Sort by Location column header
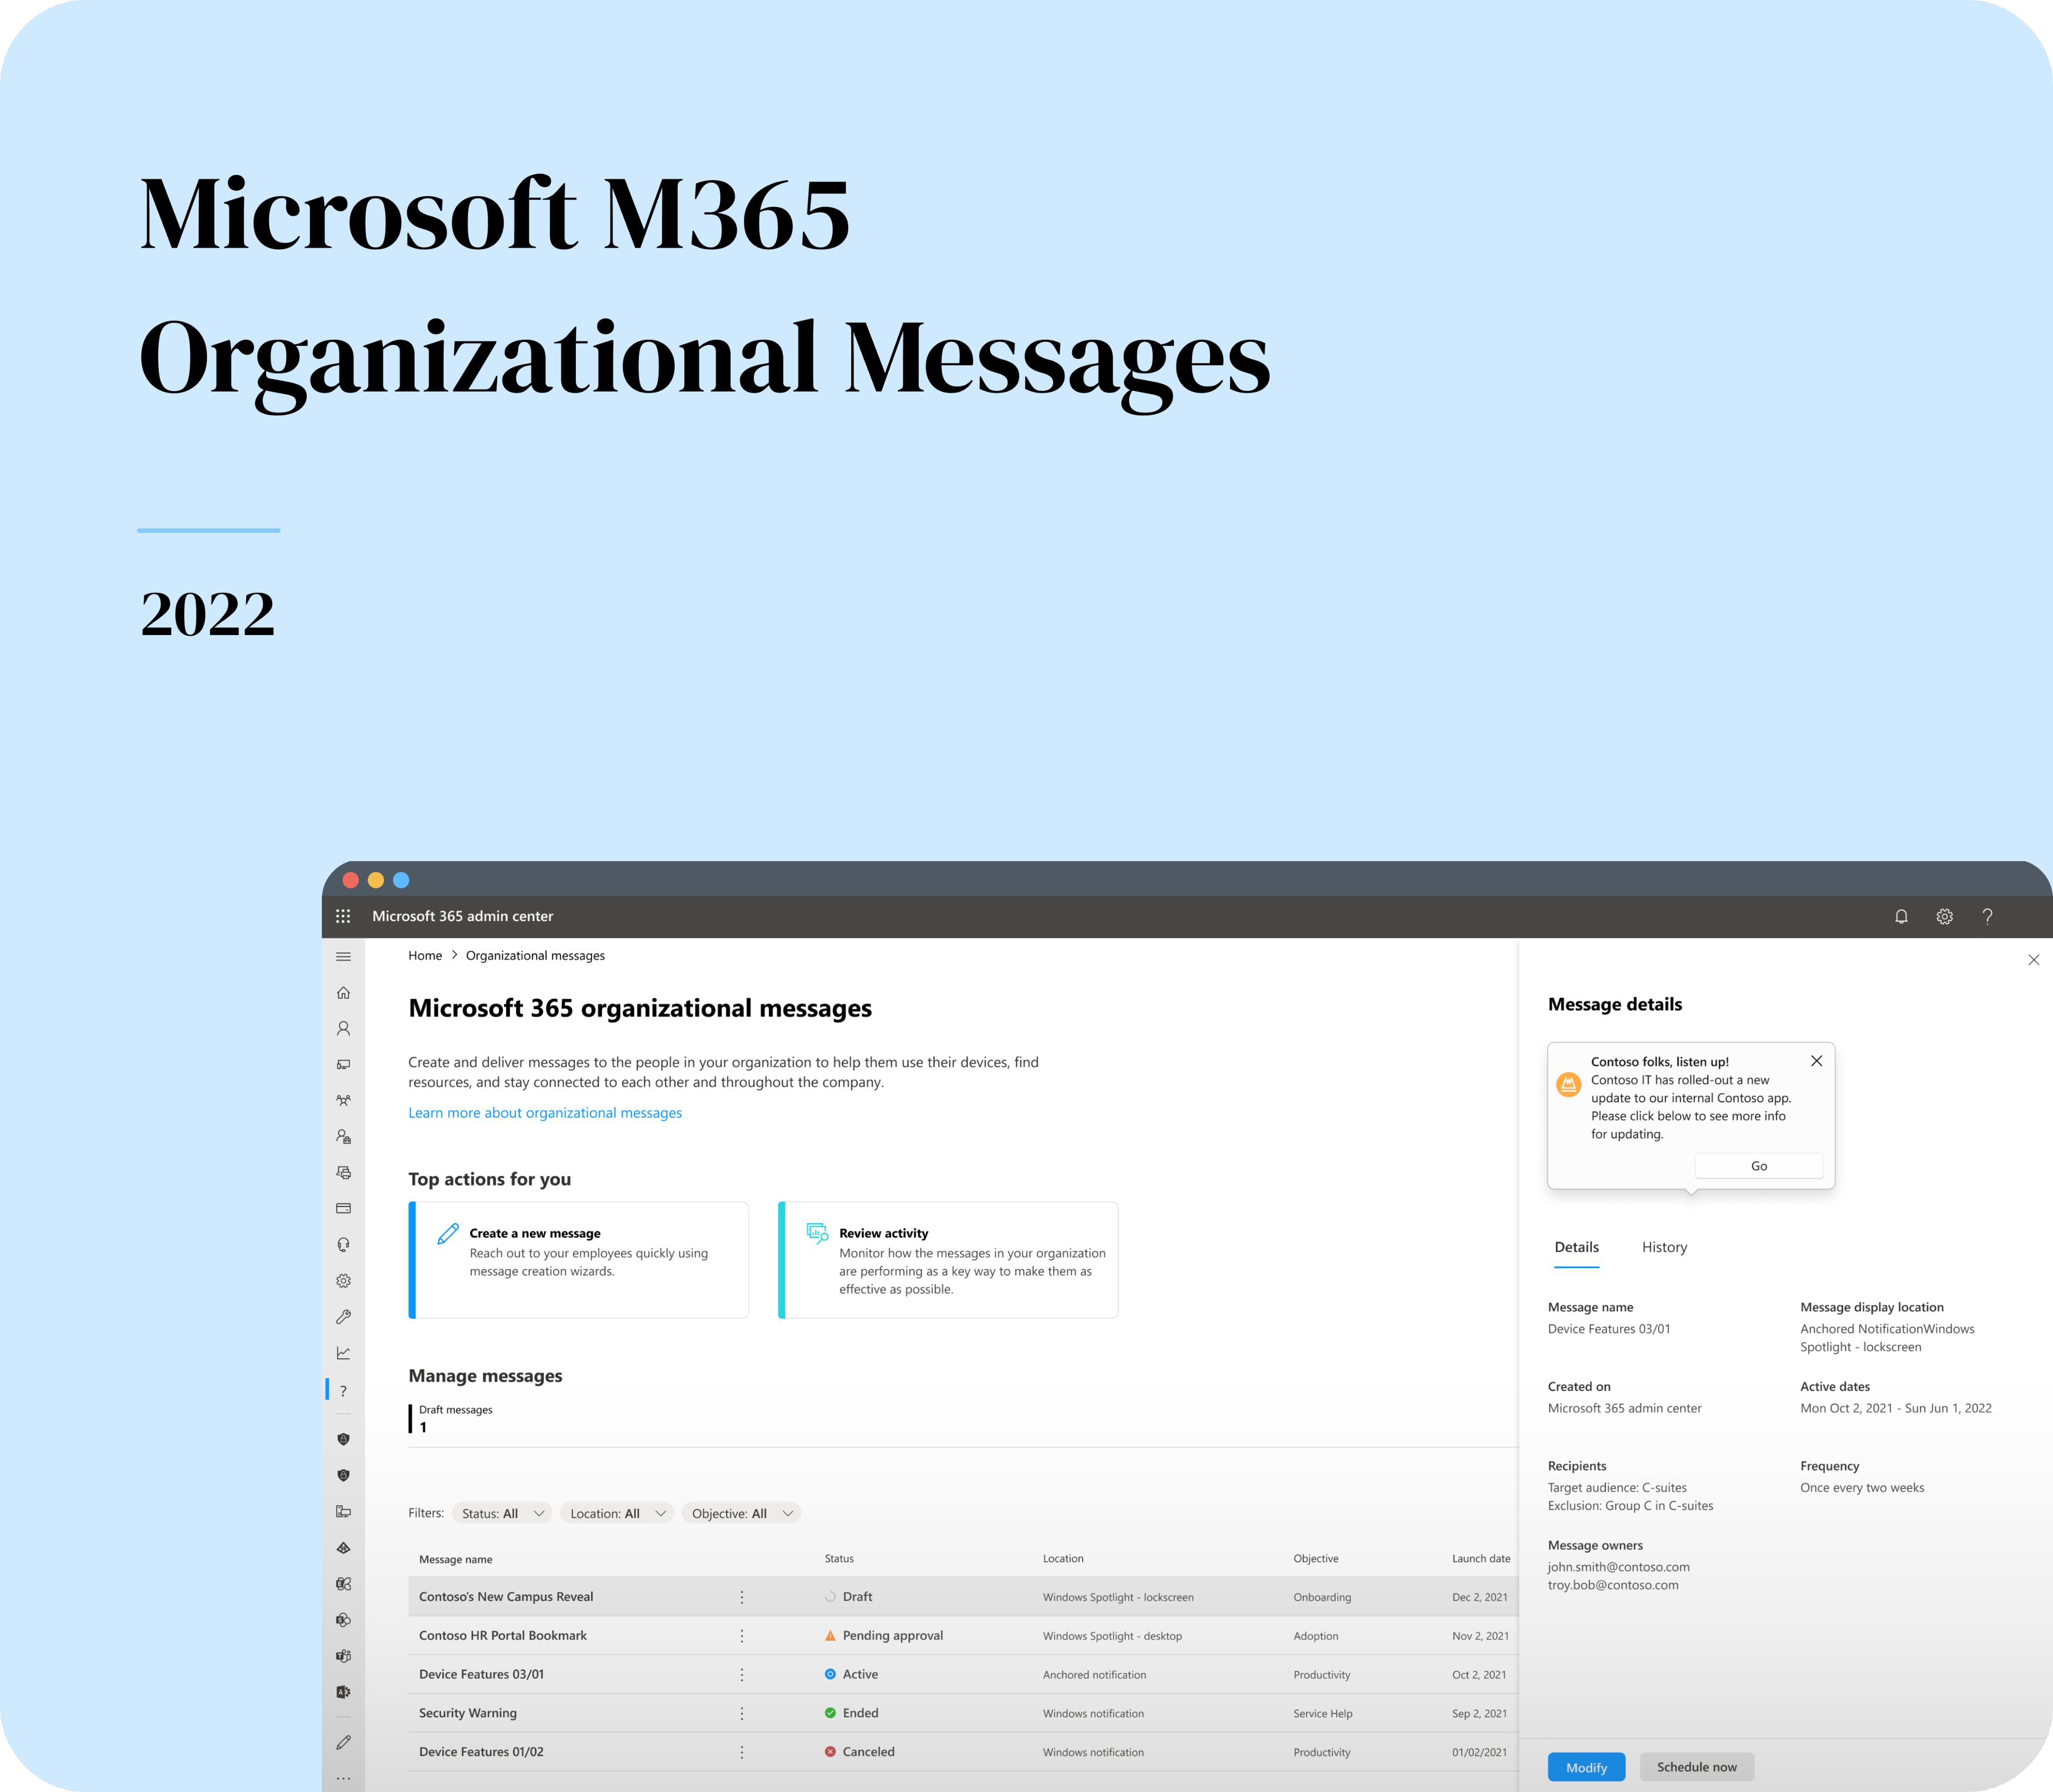The height and width of the screenshot is (1792, 2053). tap(1062, 1558)
